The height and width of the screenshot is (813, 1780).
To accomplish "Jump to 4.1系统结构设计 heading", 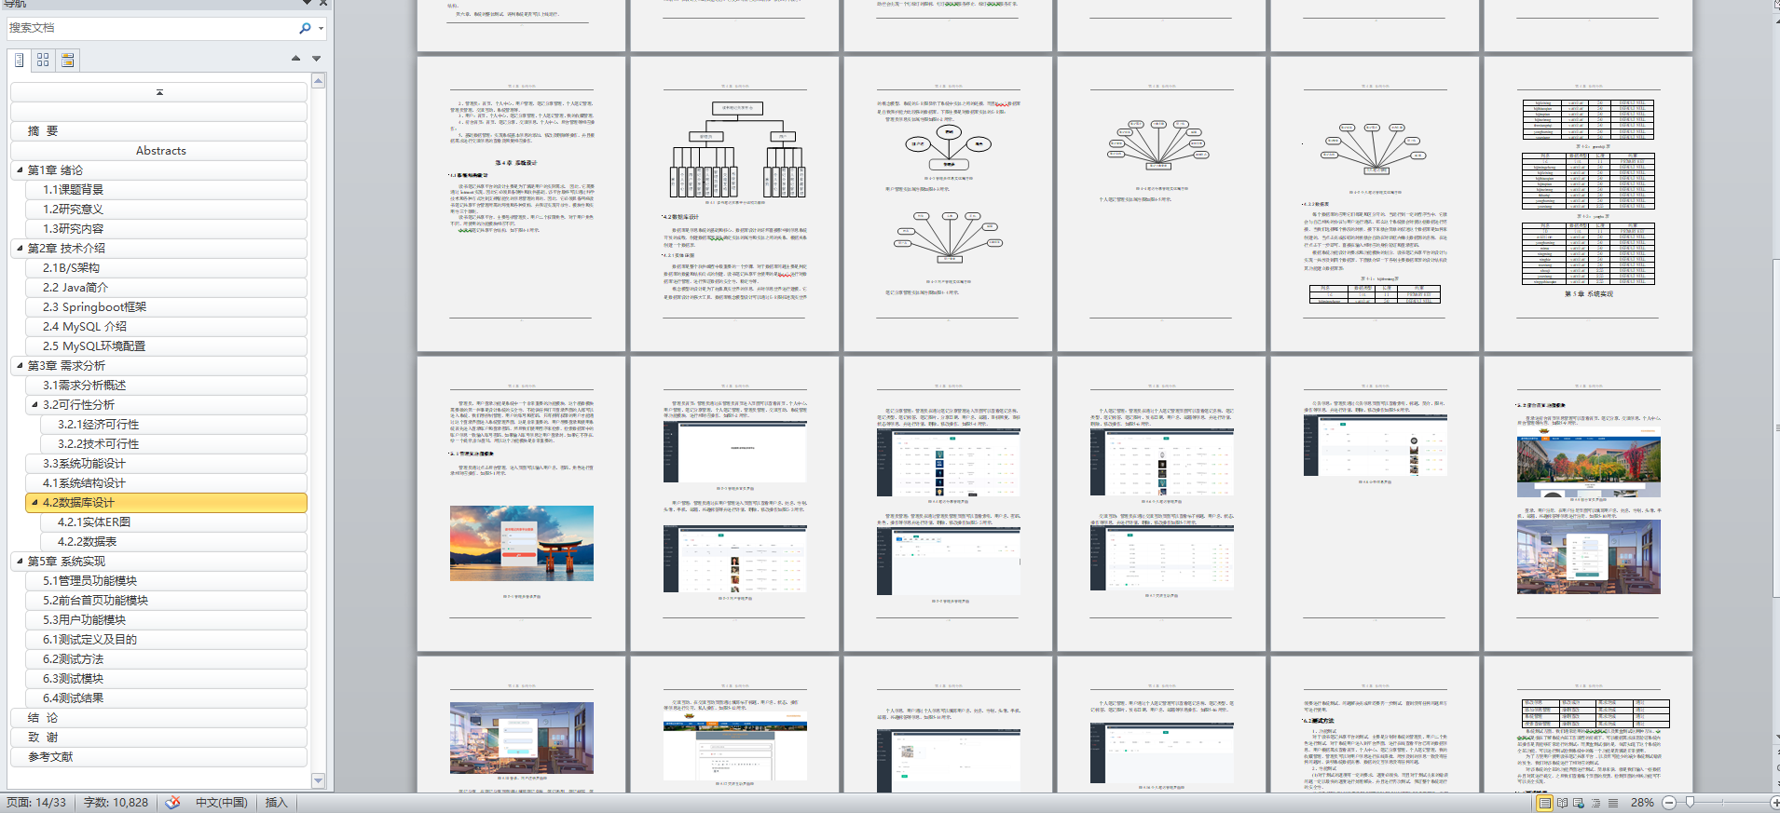I will coord(166,483).
